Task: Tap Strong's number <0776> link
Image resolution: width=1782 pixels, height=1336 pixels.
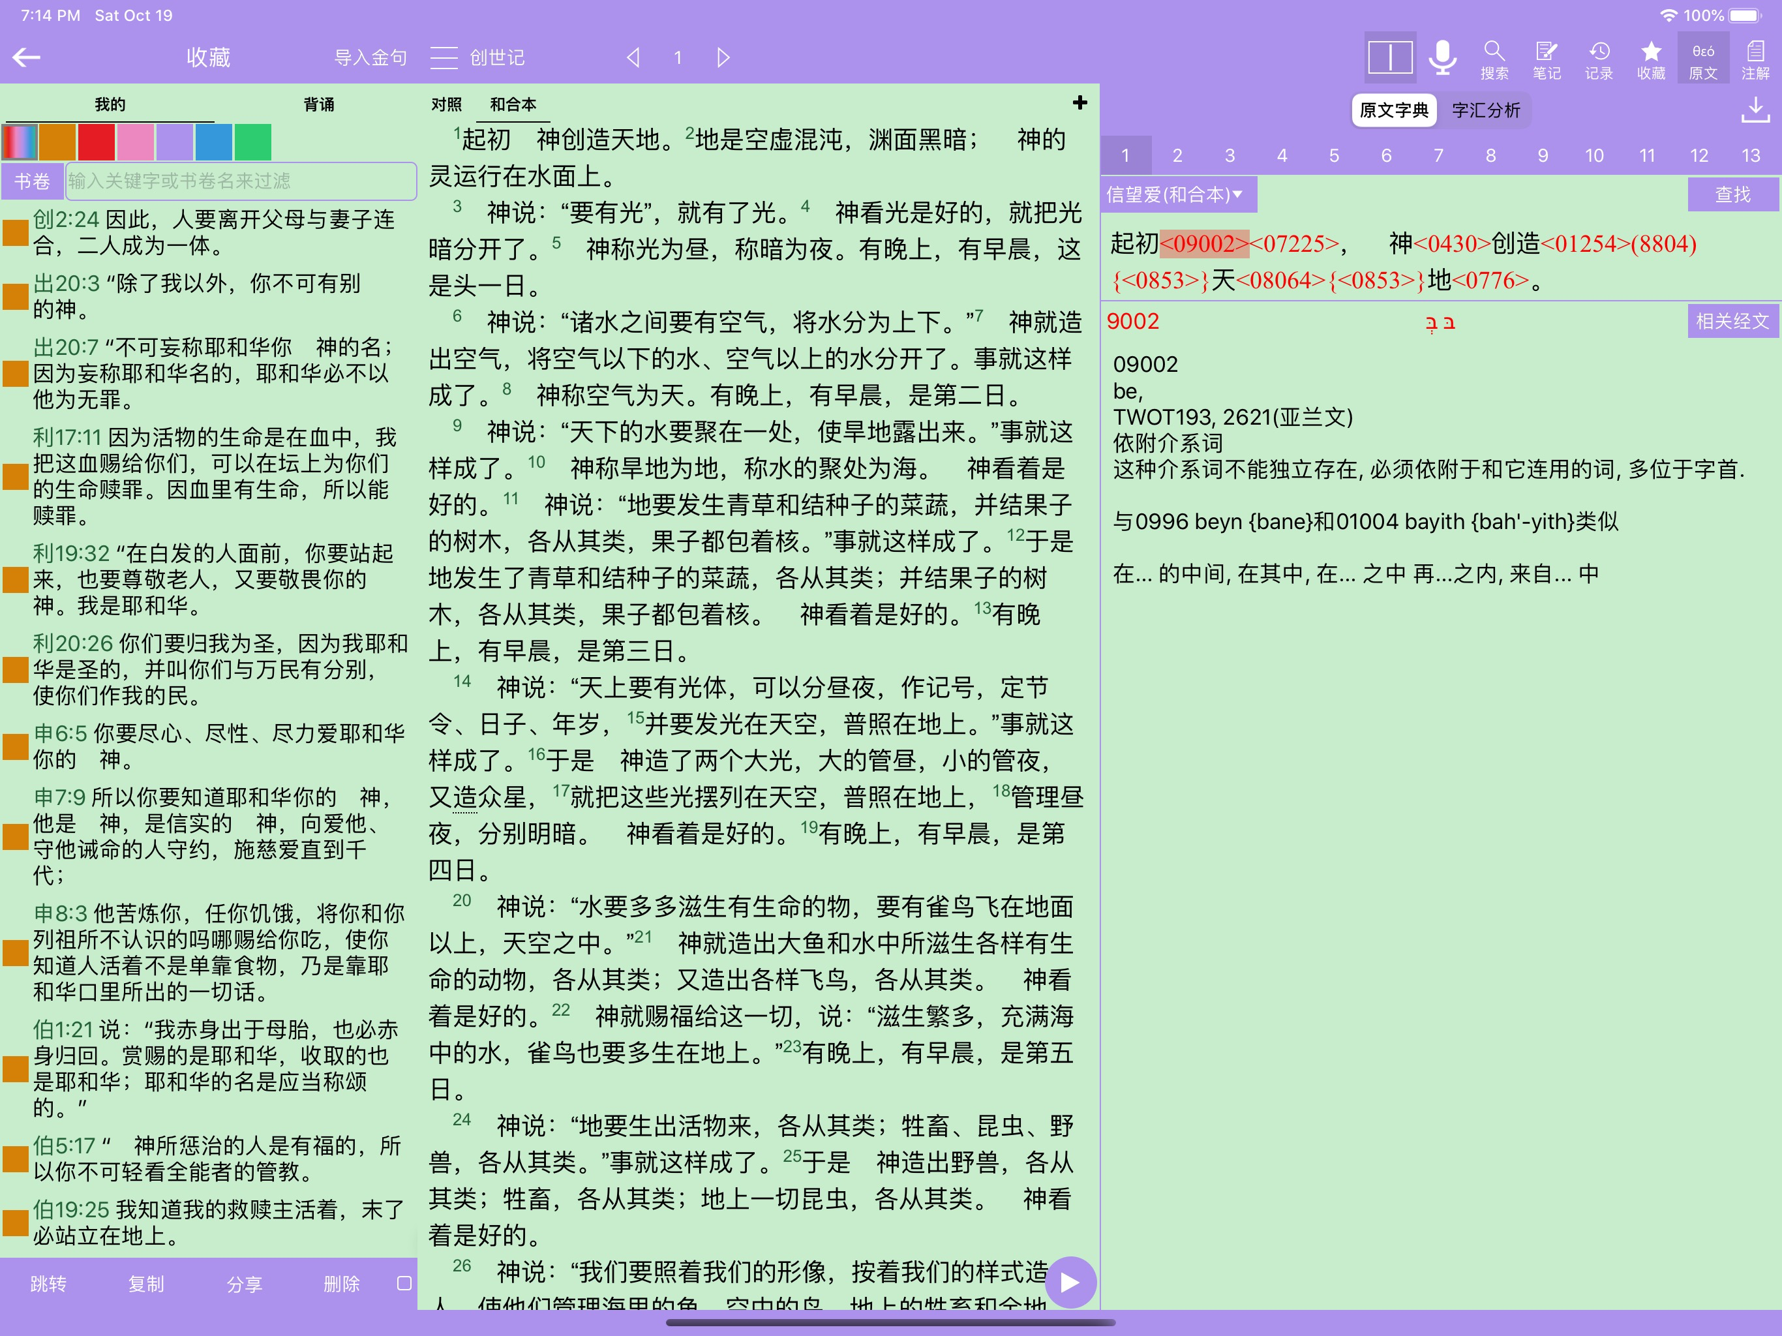Action: click(x=1490, y=281)
